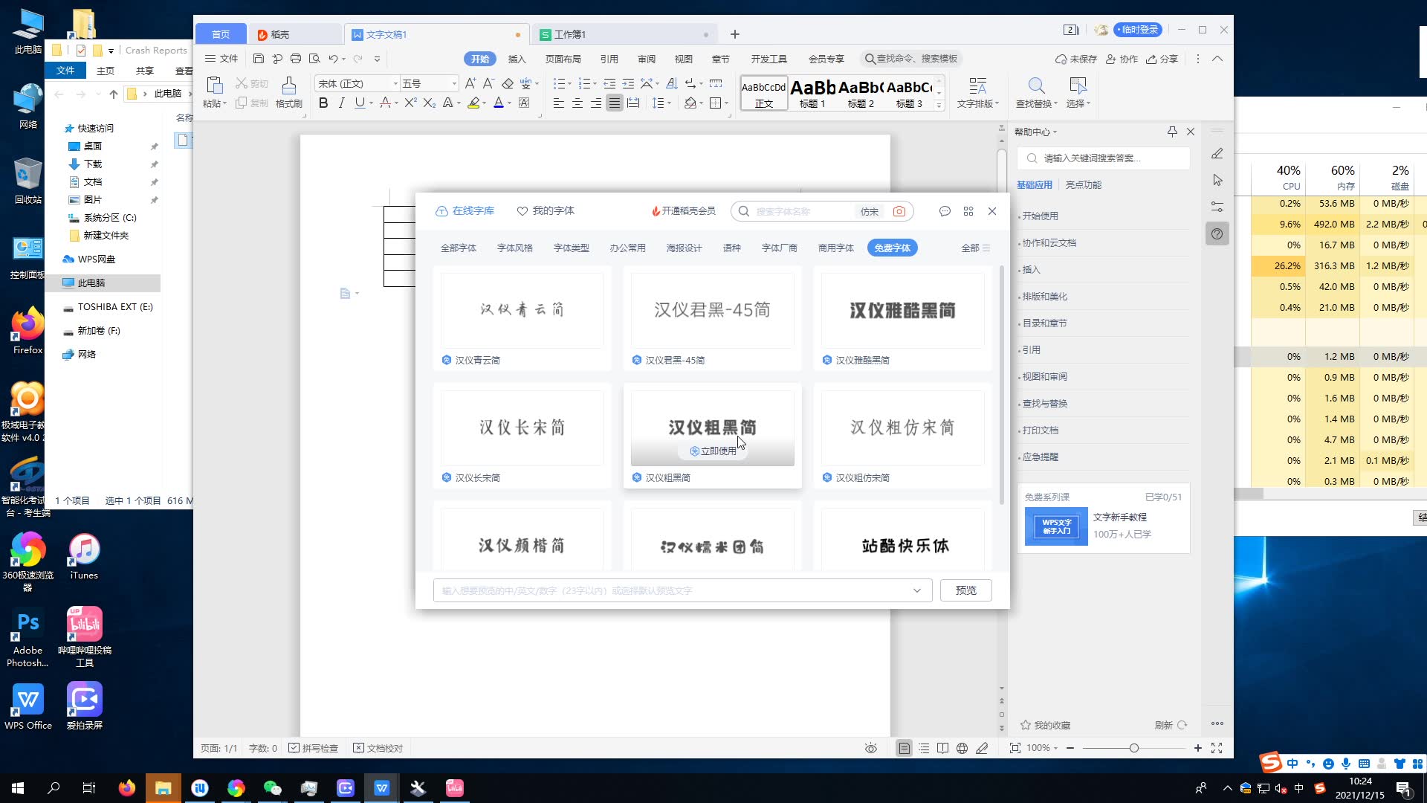Viewport: 1427px width, 803px height.
Task: Click the camera search icon in font dialog
Action: 899,211
